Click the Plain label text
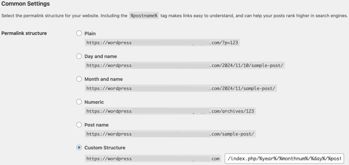Image resolution: width=349 pixels, height=165 pixels. [x=90, y=34]
